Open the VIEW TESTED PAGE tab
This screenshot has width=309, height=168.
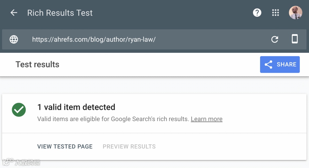(65, 146)
